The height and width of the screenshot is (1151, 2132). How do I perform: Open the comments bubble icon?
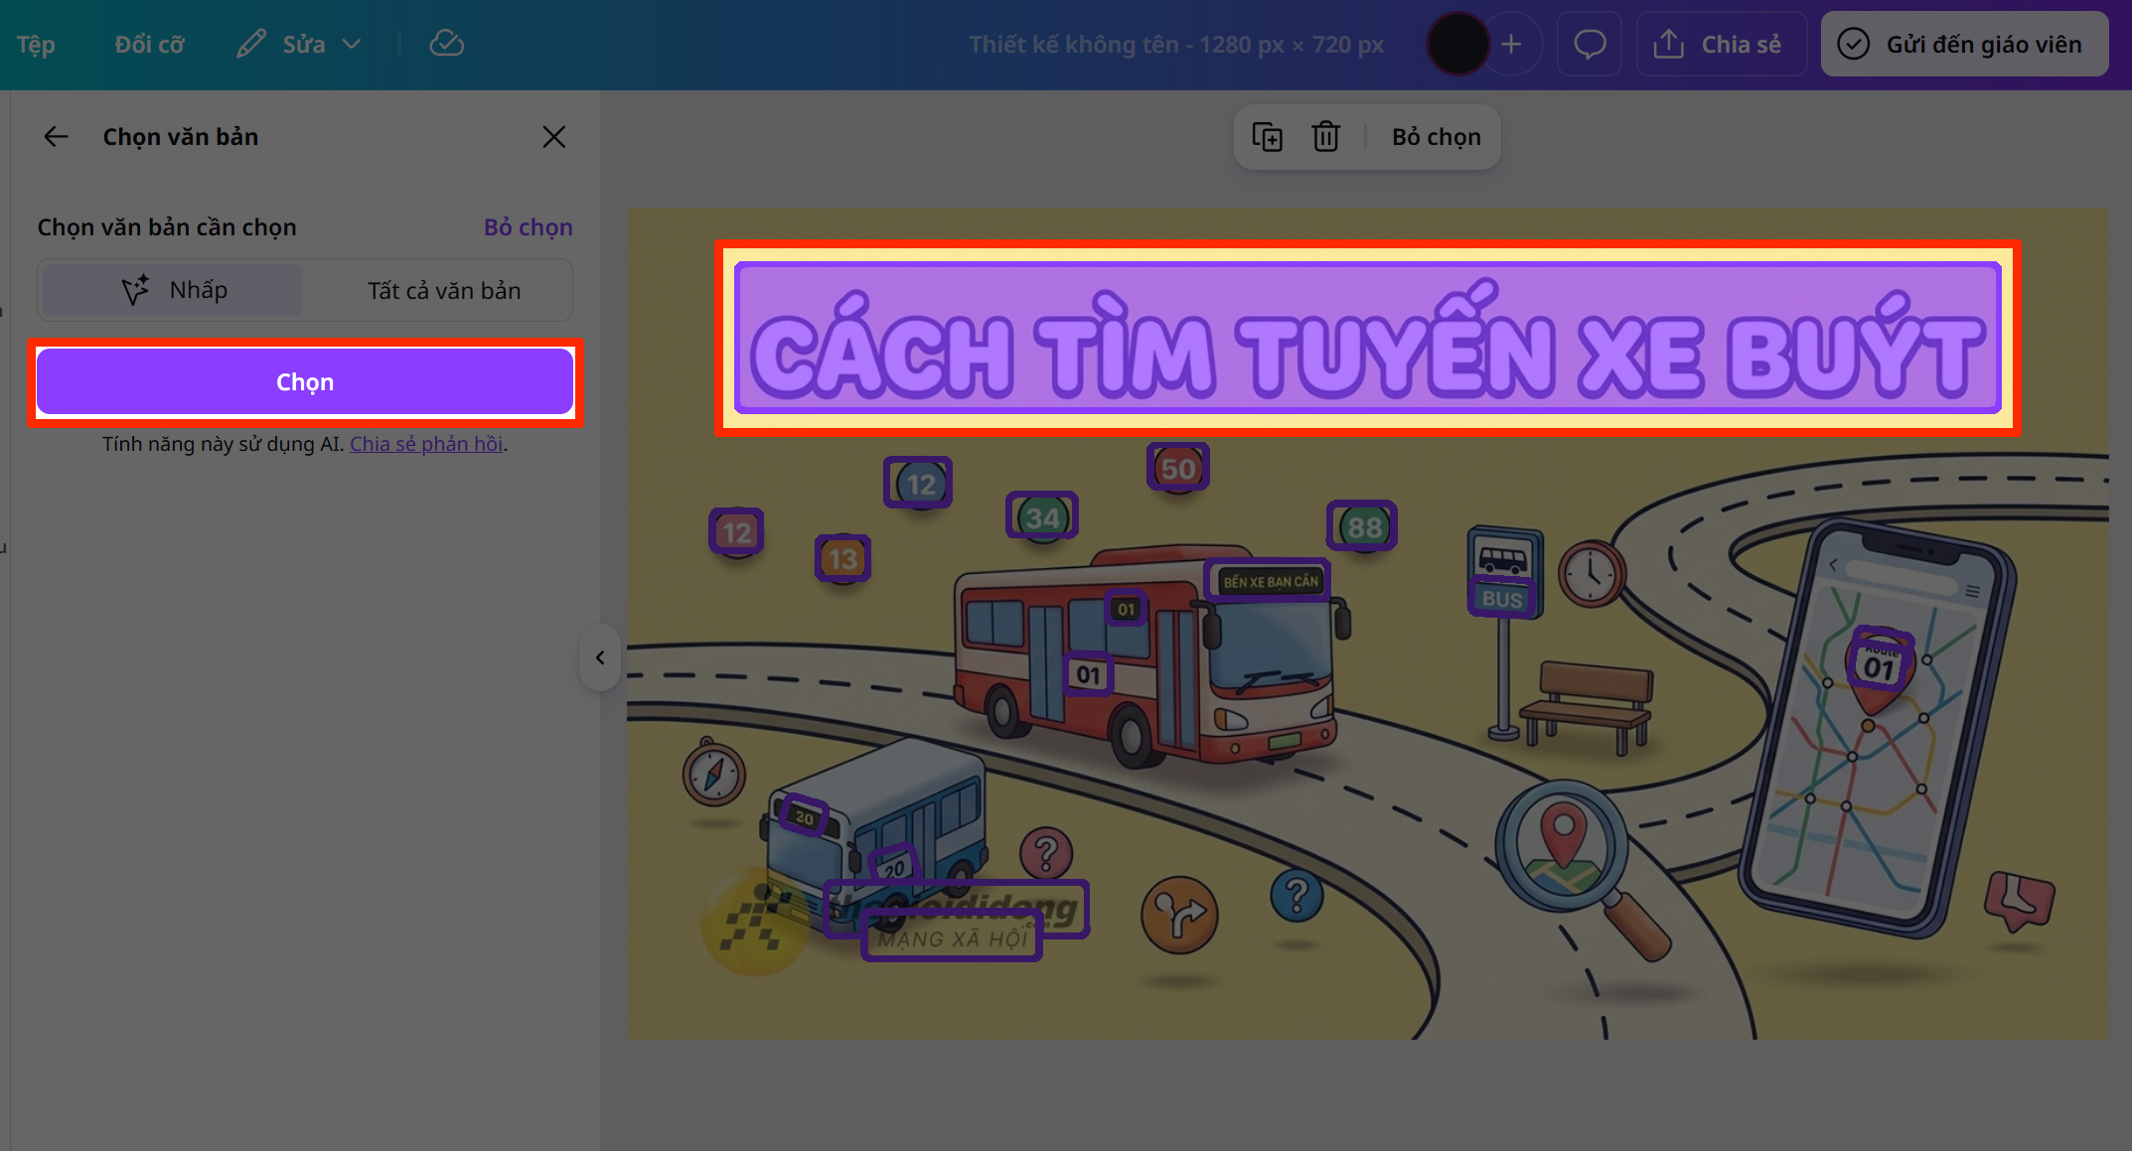coord(1589,43)
